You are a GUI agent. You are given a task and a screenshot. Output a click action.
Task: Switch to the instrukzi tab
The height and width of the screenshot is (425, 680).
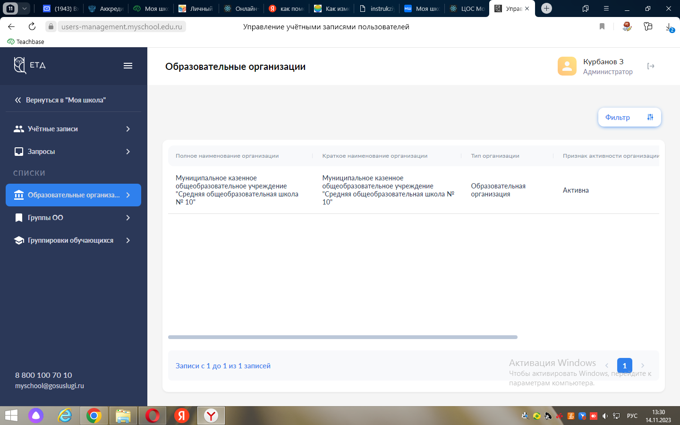pos(377,8)
